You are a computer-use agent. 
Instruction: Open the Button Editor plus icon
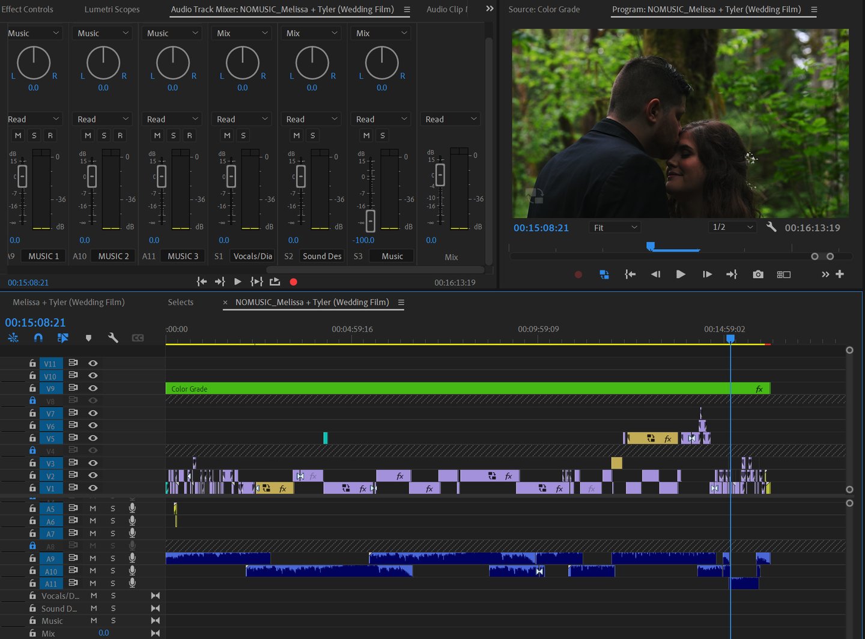tap(840, 274)
